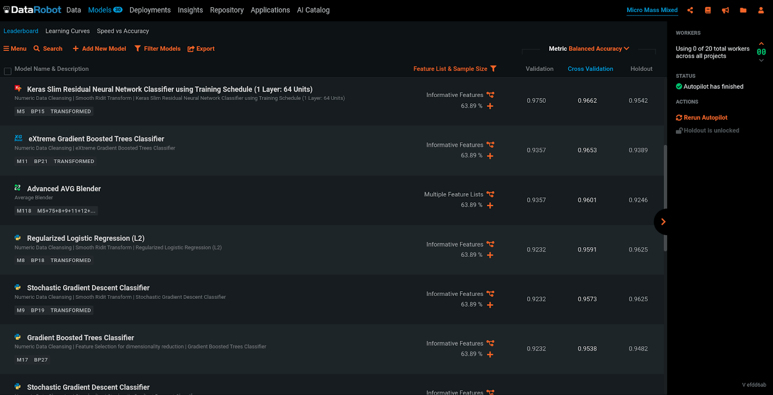
Task: Click Rerun Autopilot
Action: coord(701,117)
